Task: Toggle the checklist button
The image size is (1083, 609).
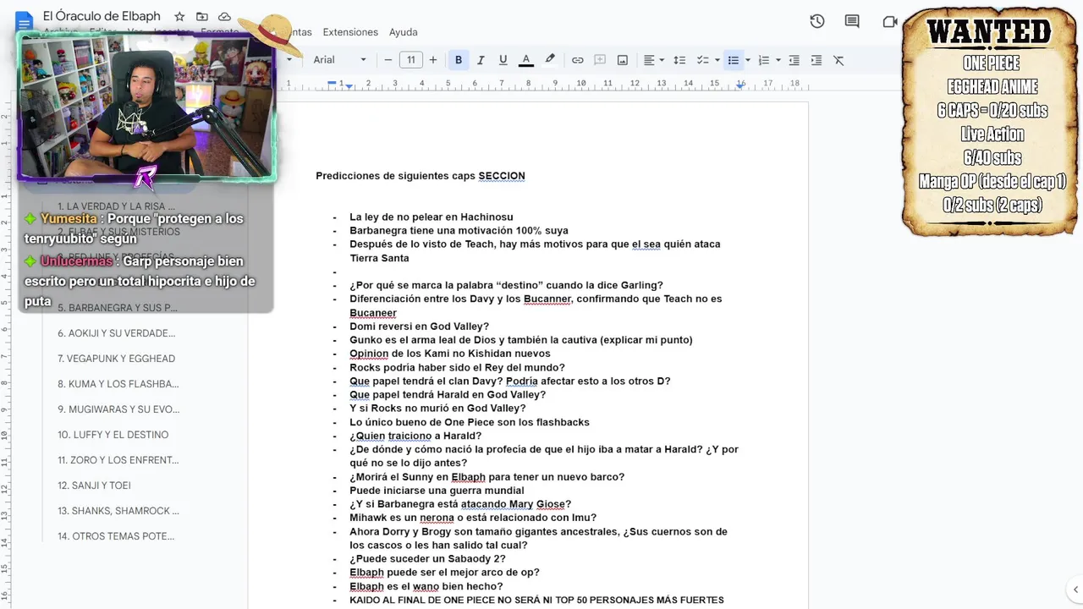Action: pyautogui.click(x=701, y=60)
